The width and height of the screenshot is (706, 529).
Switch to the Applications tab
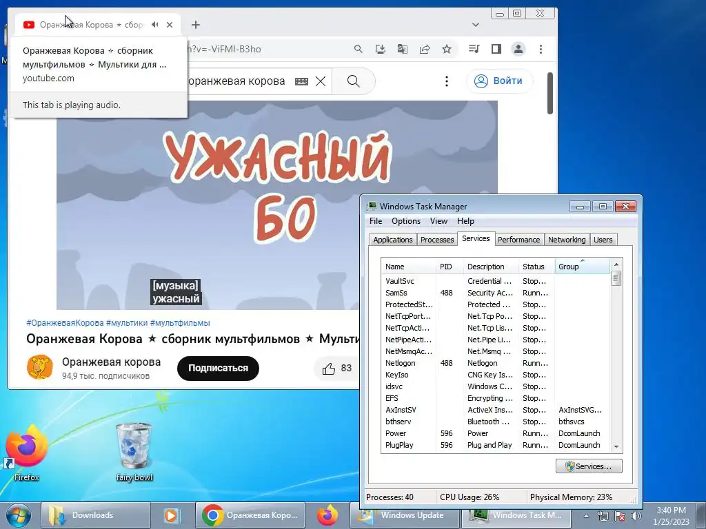[x=392, y=240]
